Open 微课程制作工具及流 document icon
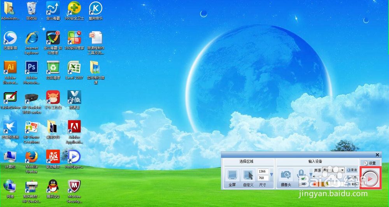This screenshot has width=389, height=207. coord(96,43)
